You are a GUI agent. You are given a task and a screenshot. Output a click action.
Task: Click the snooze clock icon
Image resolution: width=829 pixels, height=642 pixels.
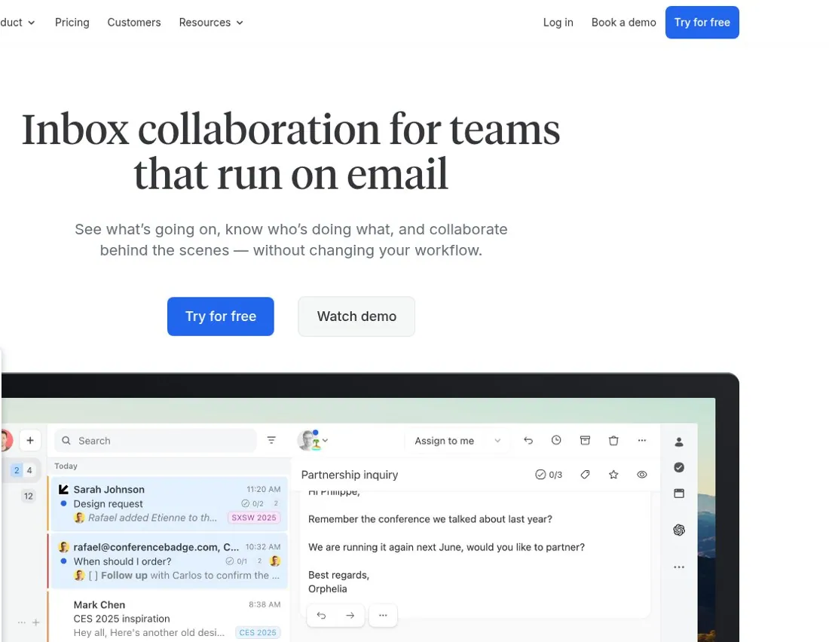pyautogui.click(x=556, y=440)
